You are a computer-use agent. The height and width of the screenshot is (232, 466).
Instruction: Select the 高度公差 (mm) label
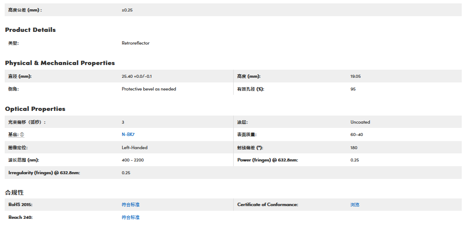coord(25,10)
